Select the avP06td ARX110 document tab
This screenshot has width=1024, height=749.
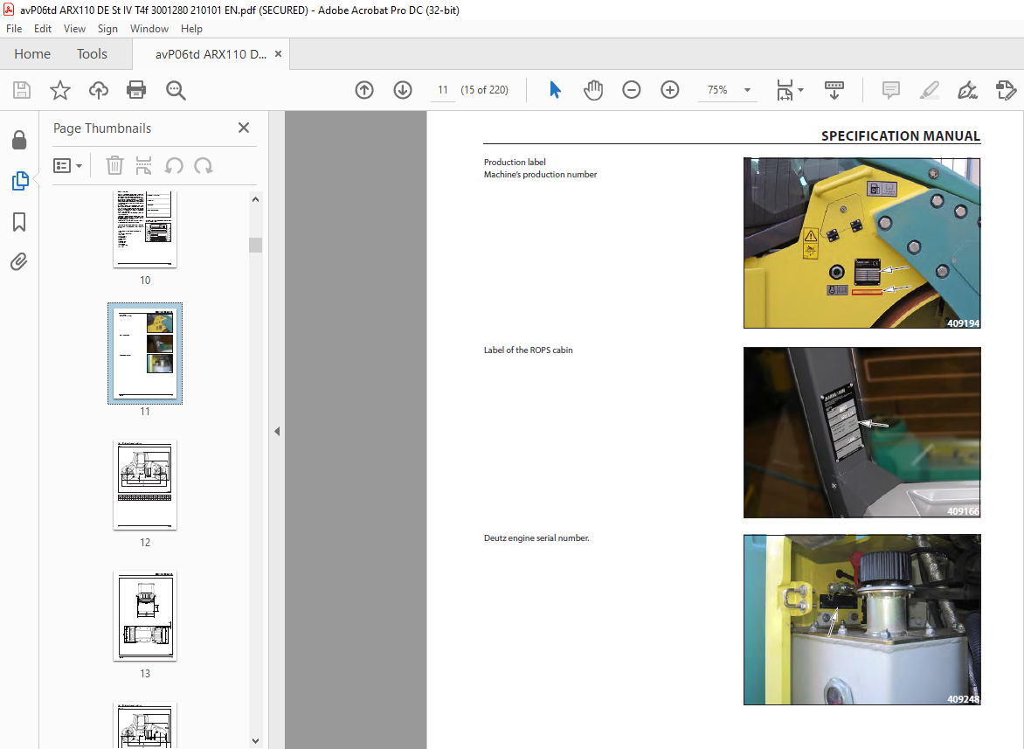211,54
